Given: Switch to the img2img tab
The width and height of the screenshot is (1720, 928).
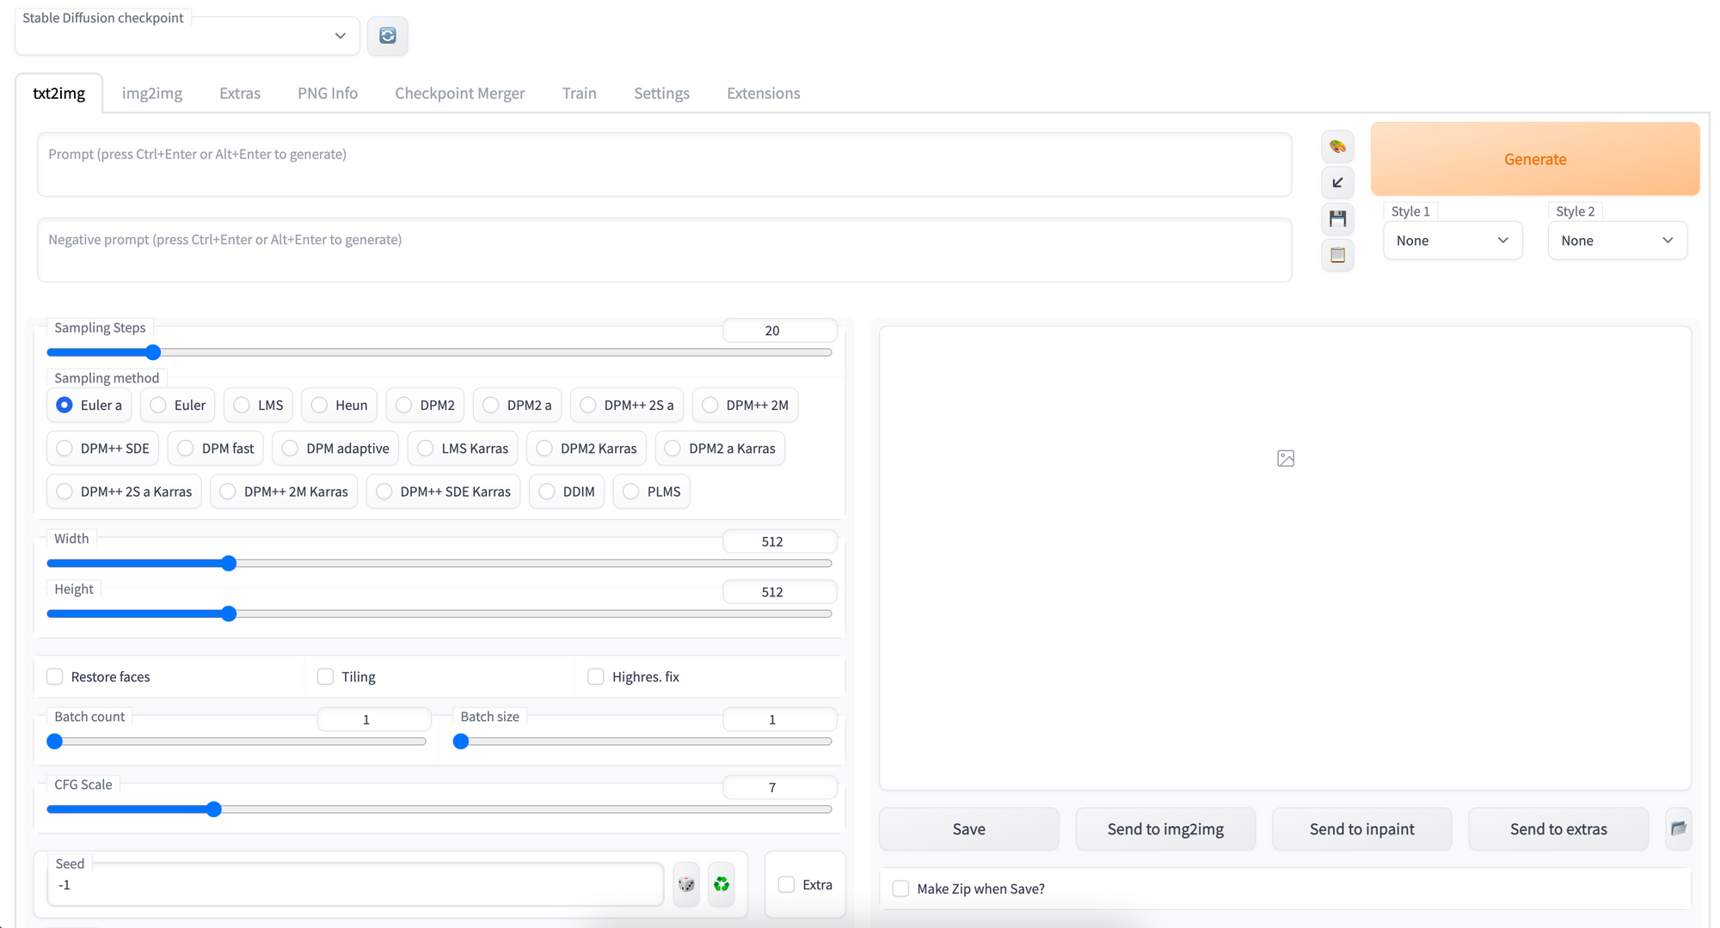Looking at the screenshot, I should tap(151, 93).
